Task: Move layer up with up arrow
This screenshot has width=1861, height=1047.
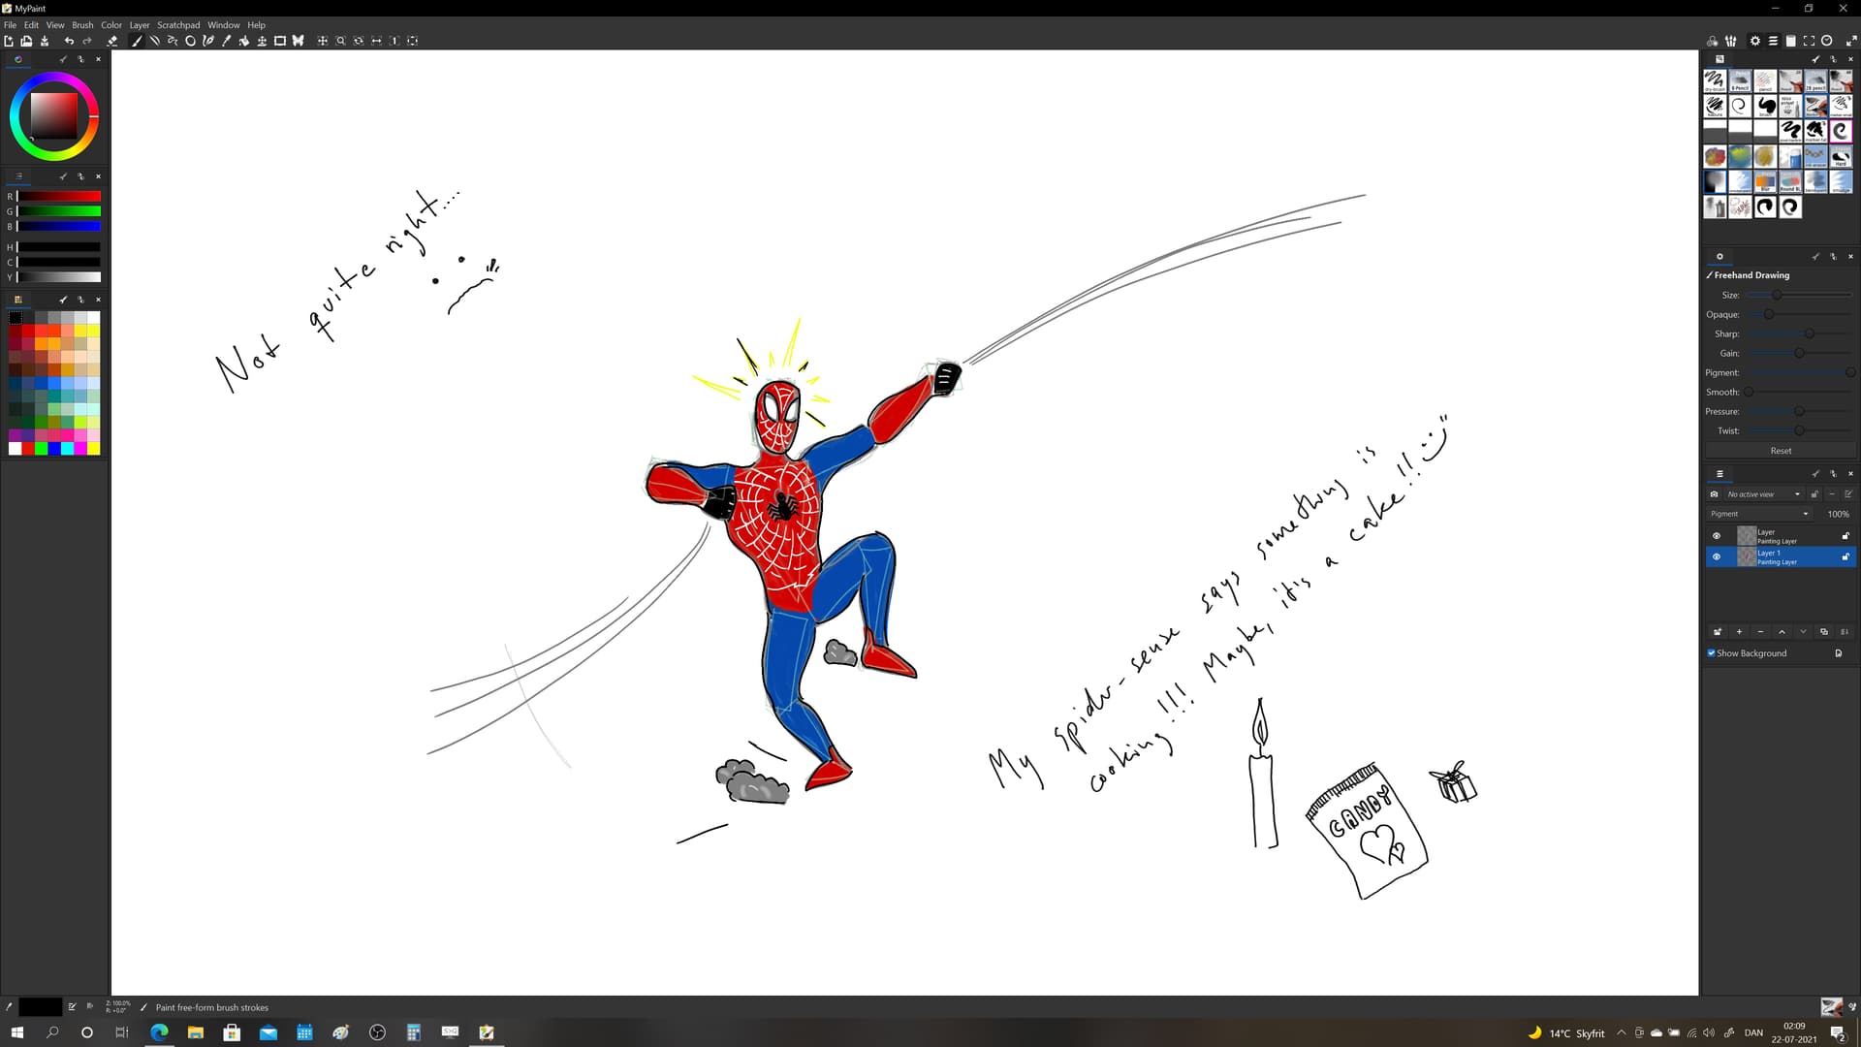Action: click(1782, 632)
